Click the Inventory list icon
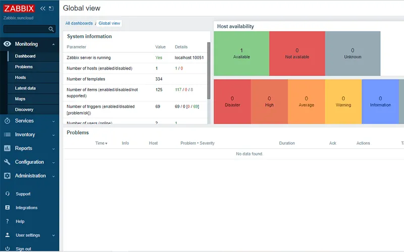 pos(7,135)
